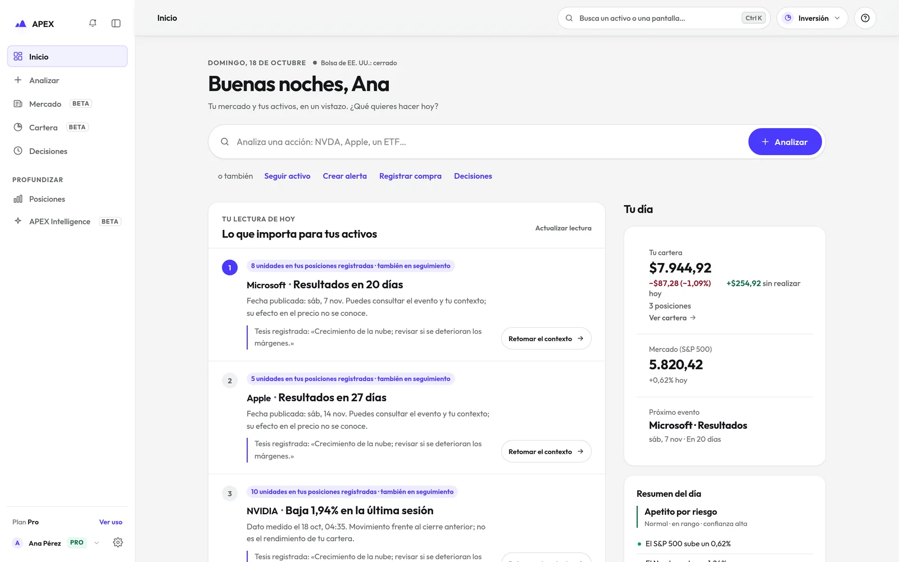899x562 pixels.
Task: Open the help question-mark icon
Action: point(865,18)
